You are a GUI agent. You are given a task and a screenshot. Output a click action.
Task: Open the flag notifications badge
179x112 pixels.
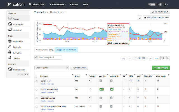pos(159,4)
